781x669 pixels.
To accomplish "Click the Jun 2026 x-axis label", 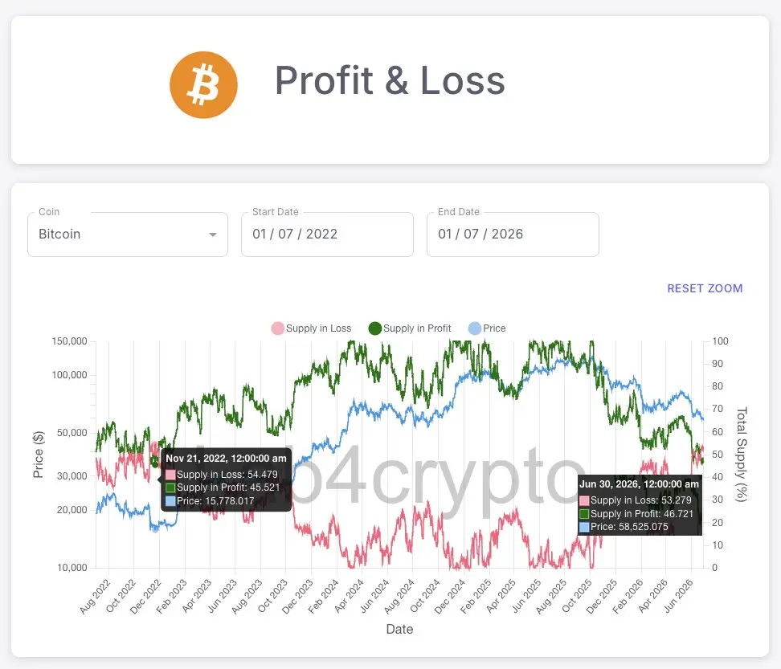I will [x=678, y=597].
